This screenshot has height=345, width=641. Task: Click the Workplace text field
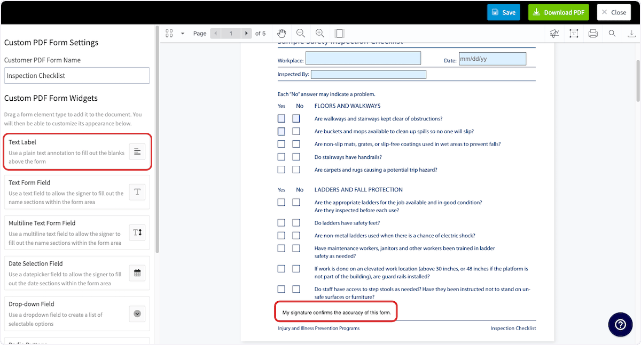(x=363, y=58)
